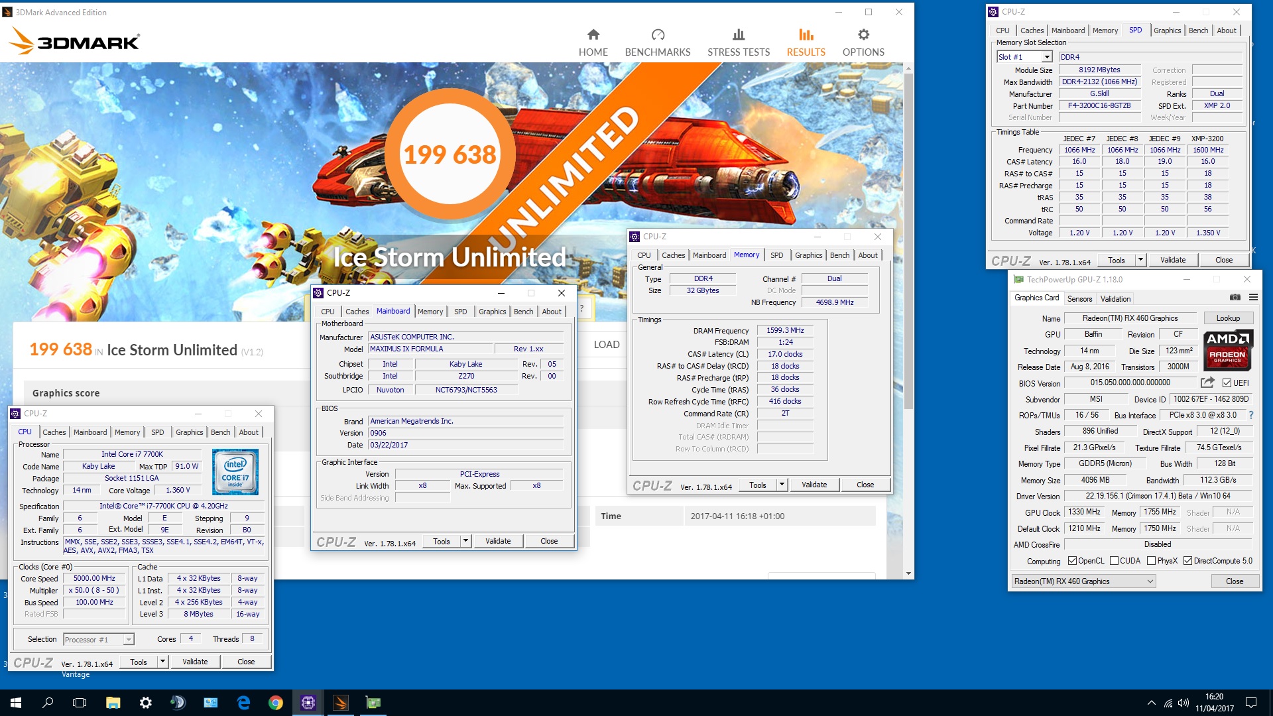The width and height of the screenshot is (1273, 716).
Task: Click the DRAM Frequency 1599.3 MHz value
Action: (785, 330)
